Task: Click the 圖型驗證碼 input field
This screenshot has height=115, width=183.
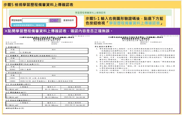Action: point(35,20)
